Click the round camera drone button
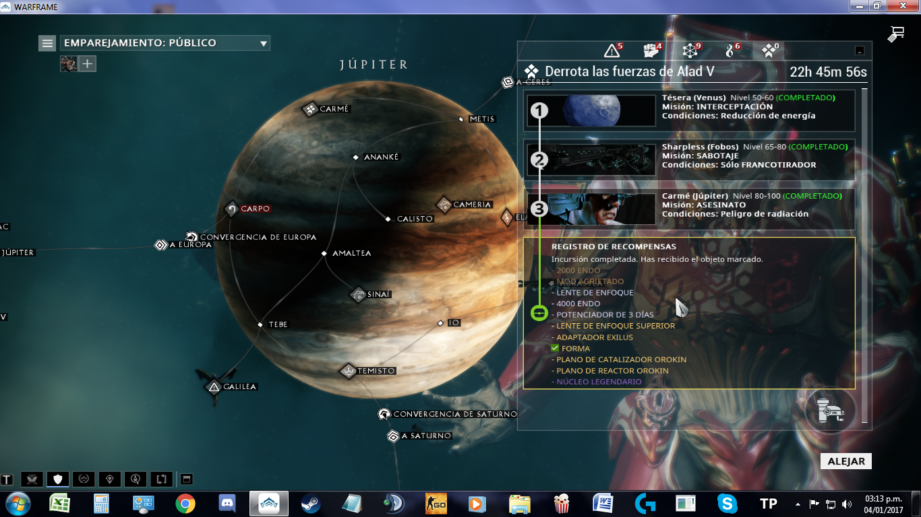This screenshot has width=921, height=517. [x=830, y=409]
